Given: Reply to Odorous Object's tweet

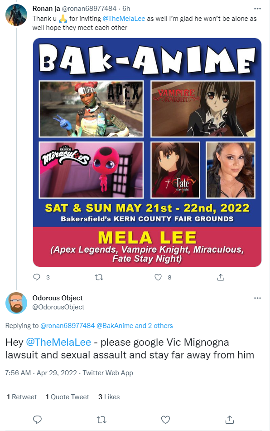Looking at the screenshot, I should click(37, 420).
